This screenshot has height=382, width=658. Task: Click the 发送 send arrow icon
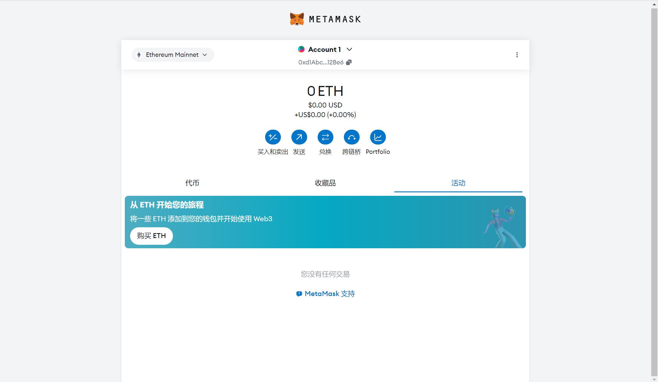(299, 137)
